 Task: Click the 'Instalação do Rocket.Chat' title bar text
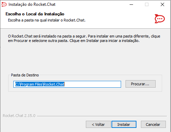32,4
